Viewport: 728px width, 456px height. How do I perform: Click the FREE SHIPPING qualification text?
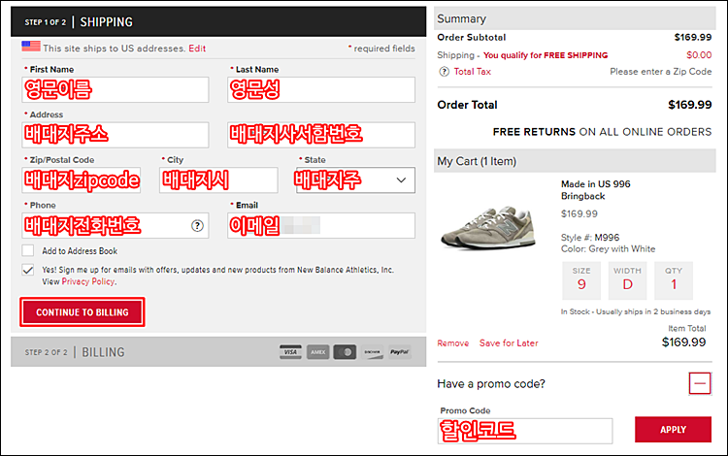tap(546, 55)
